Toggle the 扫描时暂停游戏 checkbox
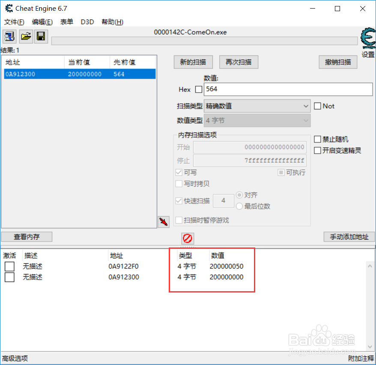The image size is (376, 365). pos(179,220)
